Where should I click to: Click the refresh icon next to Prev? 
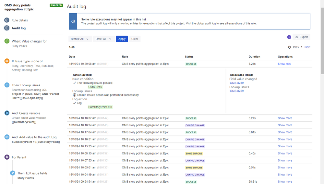coord(290,47)
